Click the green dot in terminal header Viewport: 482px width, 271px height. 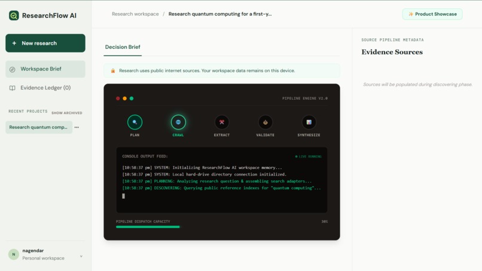pyautogui.click(x=132, y=98)
